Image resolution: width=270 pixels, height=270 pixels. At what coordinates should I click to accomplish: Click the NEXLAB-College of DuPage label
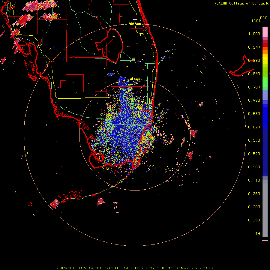(x=240, y=3)
